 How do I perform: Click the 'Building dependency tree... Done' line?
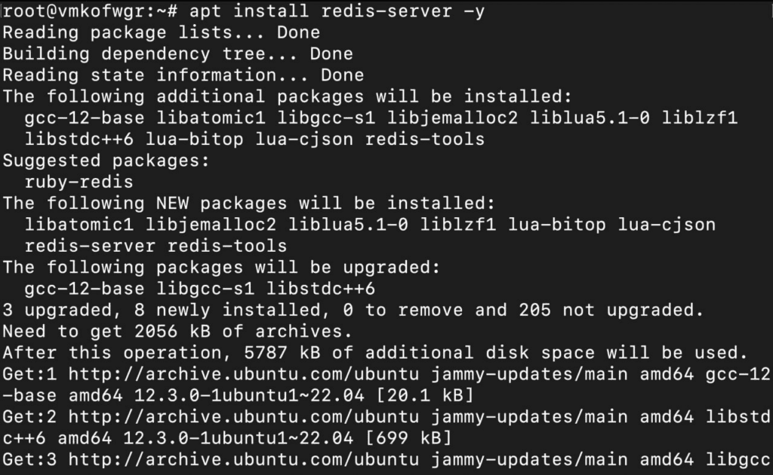click(x=178, y=54)
